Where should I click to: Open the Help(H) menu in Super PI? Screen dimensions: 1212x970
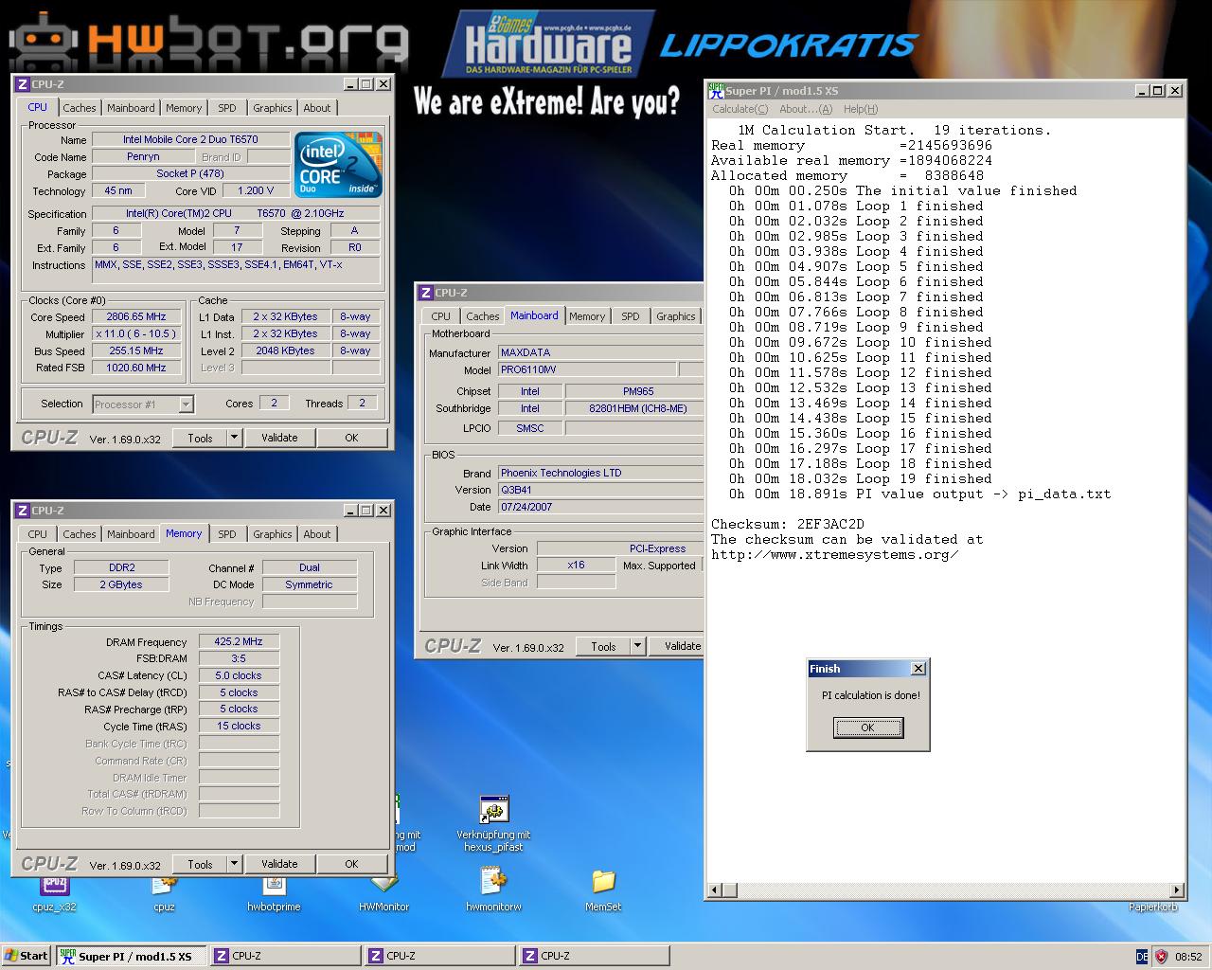click(x=861, y=109)
